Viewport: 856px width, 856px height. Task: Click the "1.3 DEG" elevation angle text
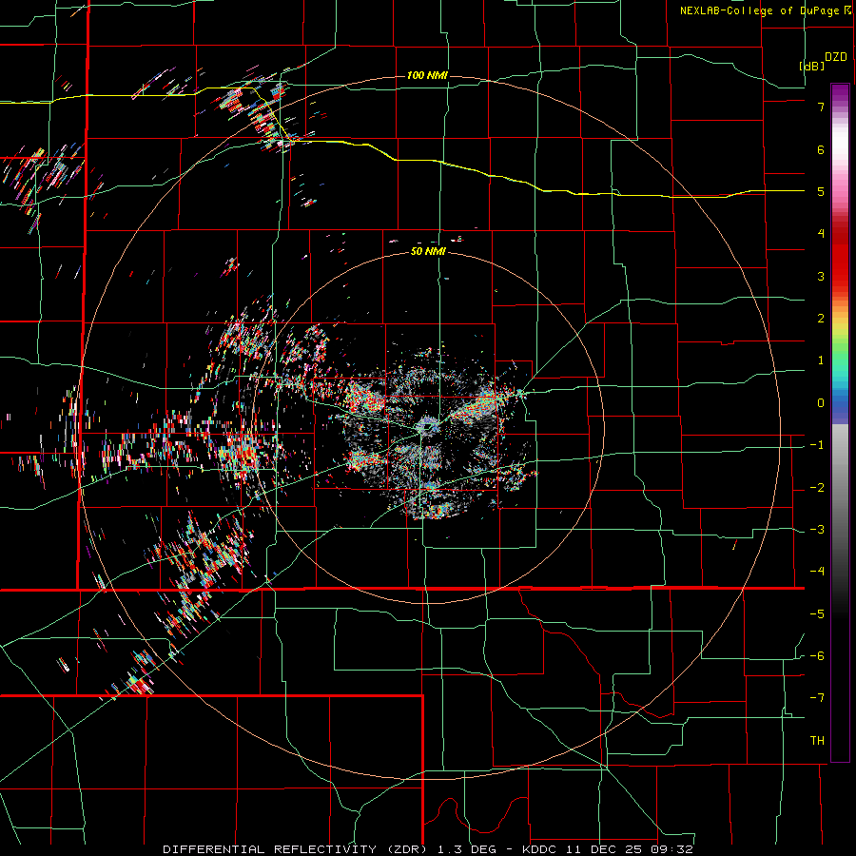tap(467, 849)
